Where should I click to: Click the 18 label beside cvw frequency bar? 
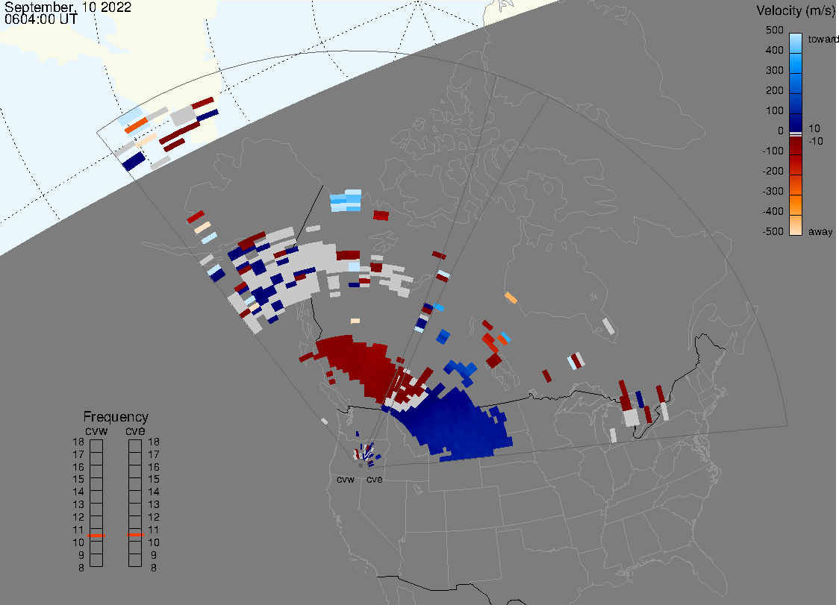pos(78,442)
